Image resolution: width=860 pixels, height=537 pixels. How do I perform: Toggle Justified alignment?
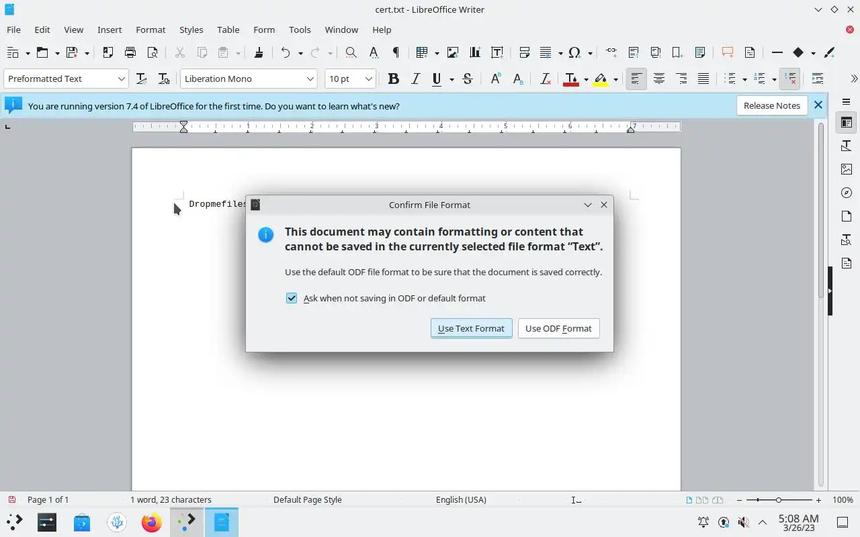pos(703,79)
